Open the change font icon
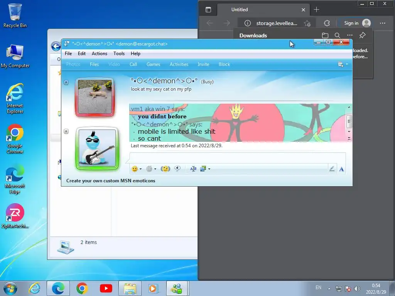Image resolution: width=395 pixels, height=296 pixels. (193, 169)
